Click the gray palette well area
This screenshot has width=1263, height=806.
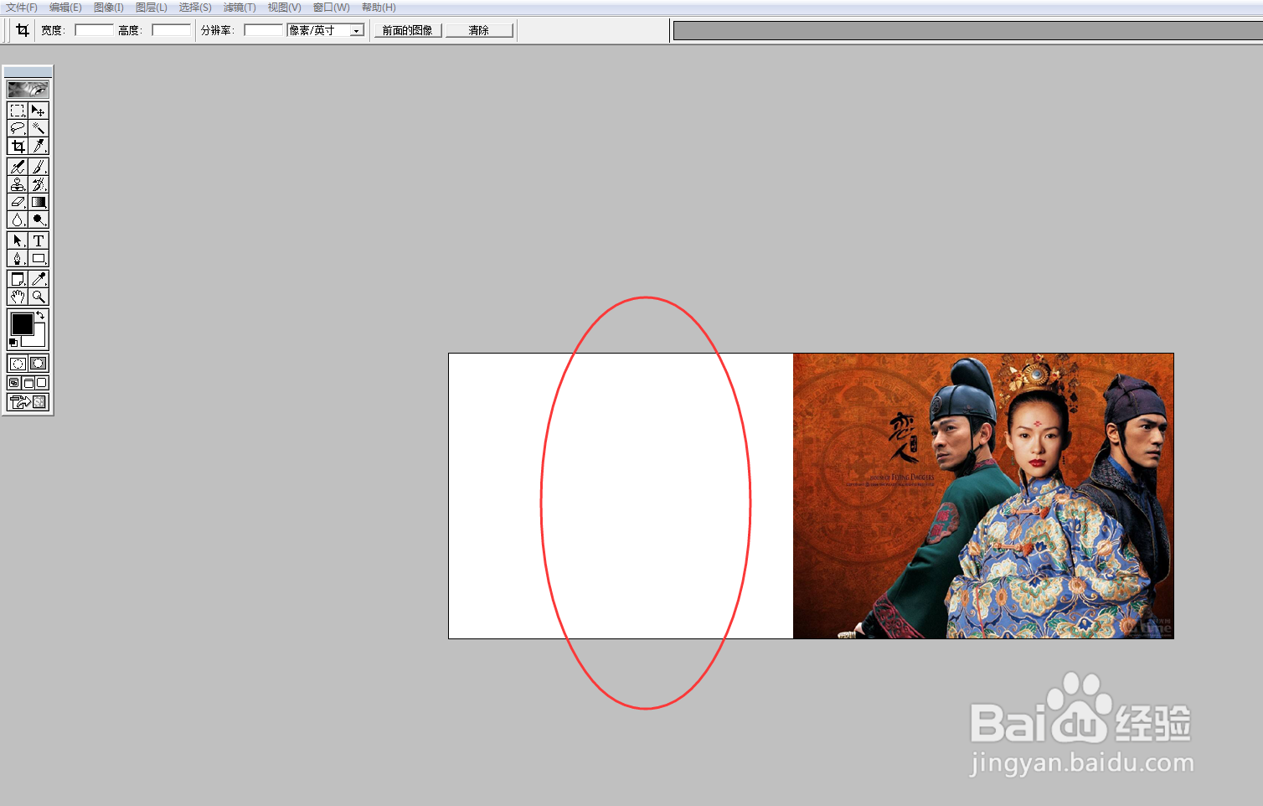968,31
